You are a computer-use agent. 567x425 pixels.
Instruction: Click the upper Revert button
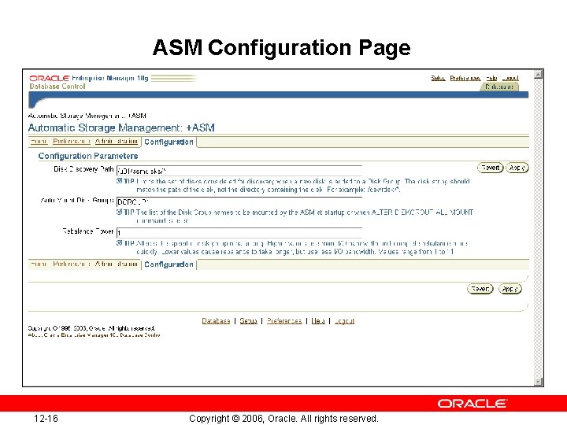[491, 168]
